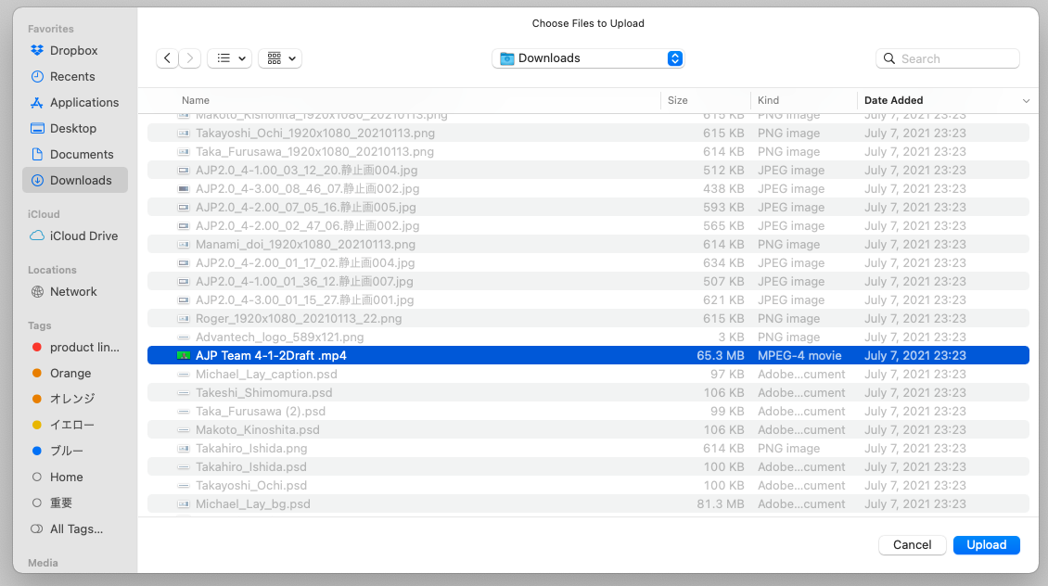Select Takahiro_Ishida.png
Viewport: 1048px width, 586px height.
588,449
